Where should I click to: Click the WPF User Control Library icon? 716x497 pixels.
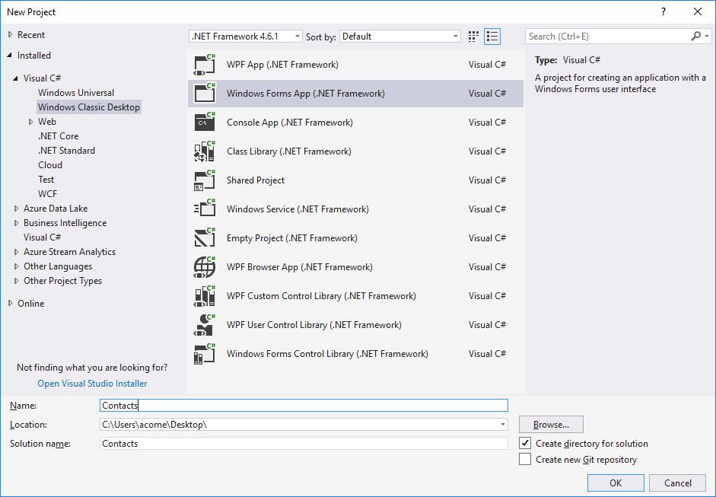point(205,325)
